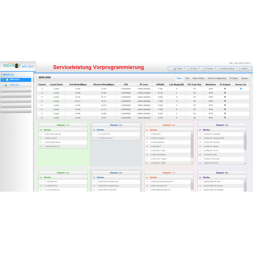The image size is (253, 253).
Task: Click scroll-down arrow in Channel 3.1 list
Action: point(192,163)
